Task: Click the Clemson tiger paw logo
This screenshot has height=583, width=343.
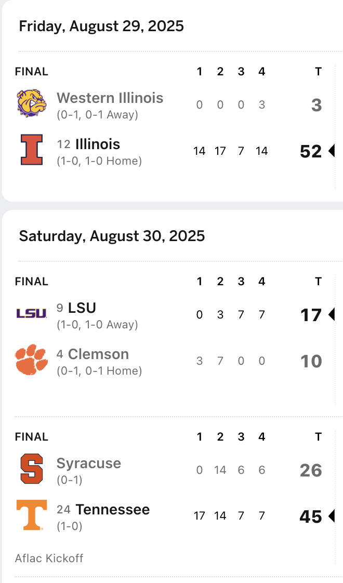Action: tap(31, 360)
